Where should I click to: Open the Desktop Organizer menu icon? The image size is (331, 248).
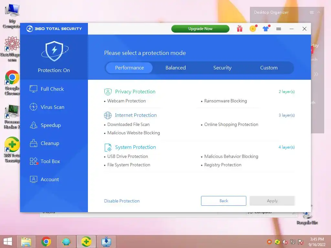click(312, 13)
